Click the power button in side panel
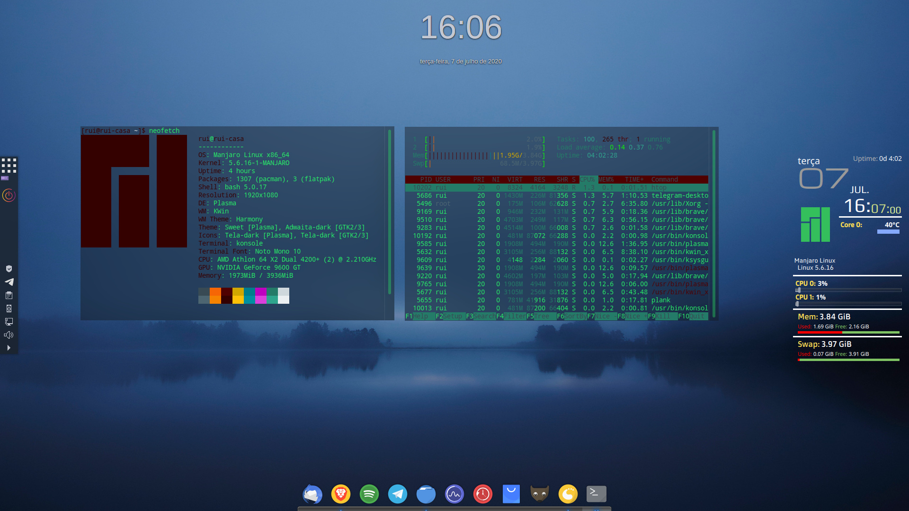This screenshot has width=909, height=511. point(9,195)
